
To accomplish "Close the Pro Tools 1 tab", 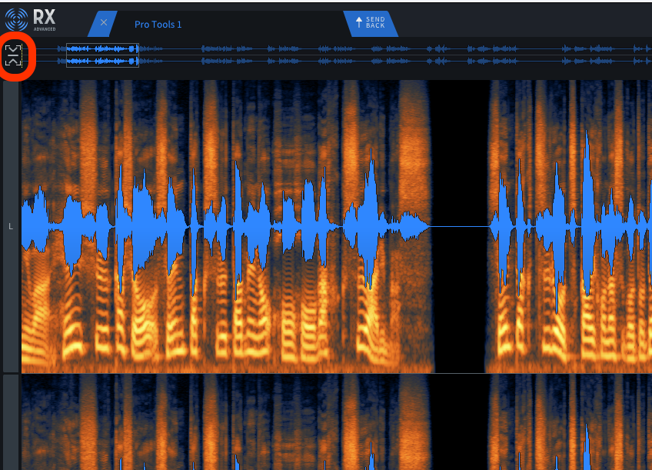I will pos(103,23).
